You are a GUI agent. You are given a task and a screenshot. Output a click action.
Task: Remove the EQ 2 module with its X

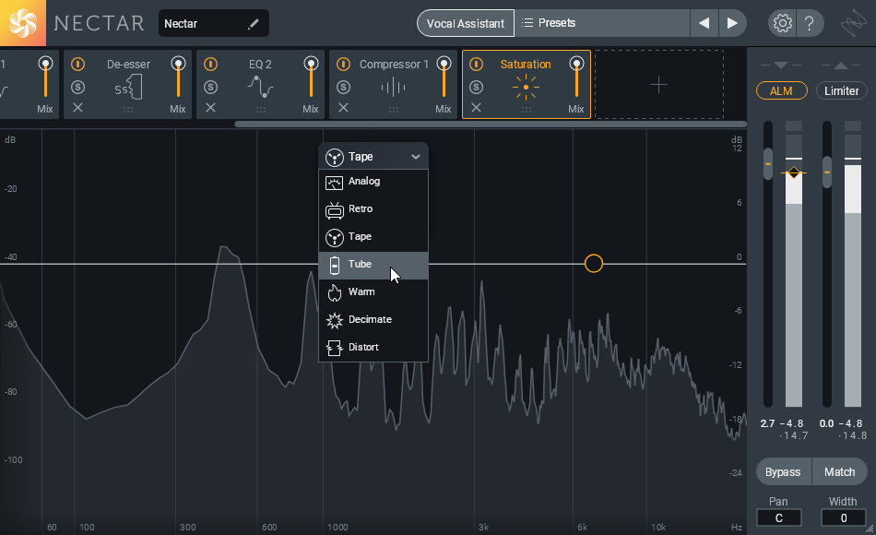[x=210, y=107]
